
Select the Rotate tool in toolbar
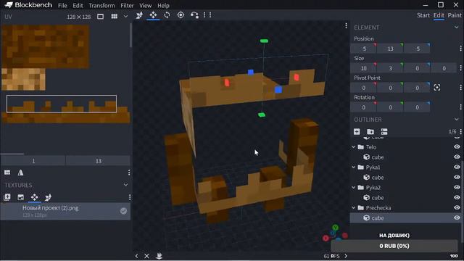(x=167, y=15)
